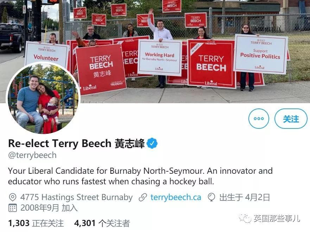Screen dimensions: 310x232
Task: Click the calendar joined-date icon
Action: (12, 208)
